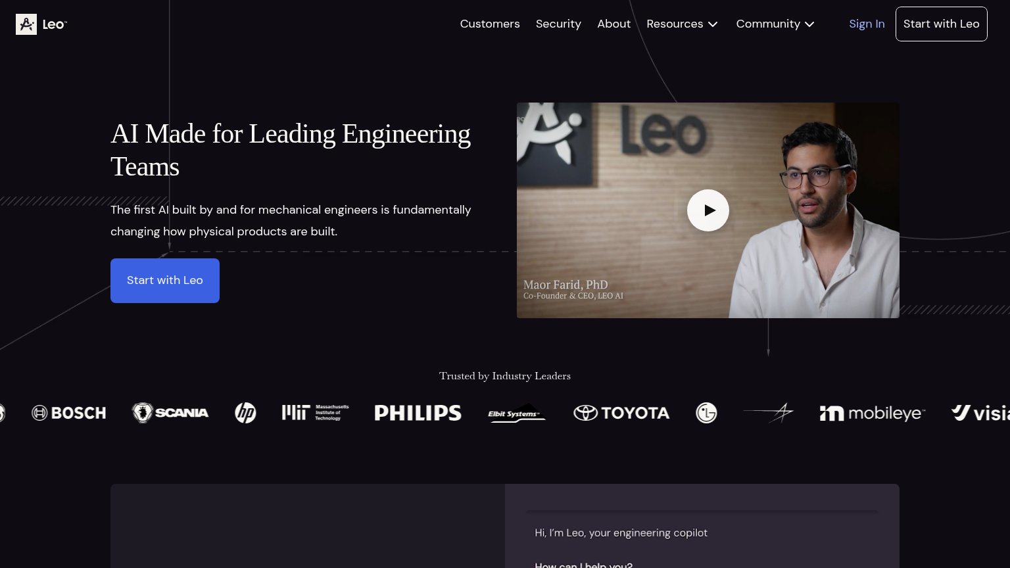Click the Mobileye logo

[x=873, y=413]
